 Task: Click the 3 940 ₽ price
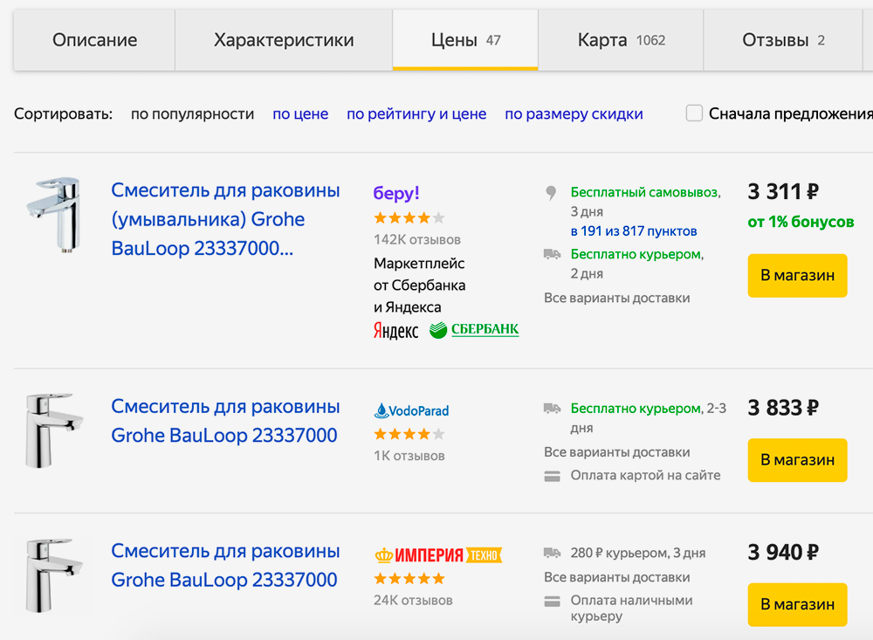(x=783, y=553)
